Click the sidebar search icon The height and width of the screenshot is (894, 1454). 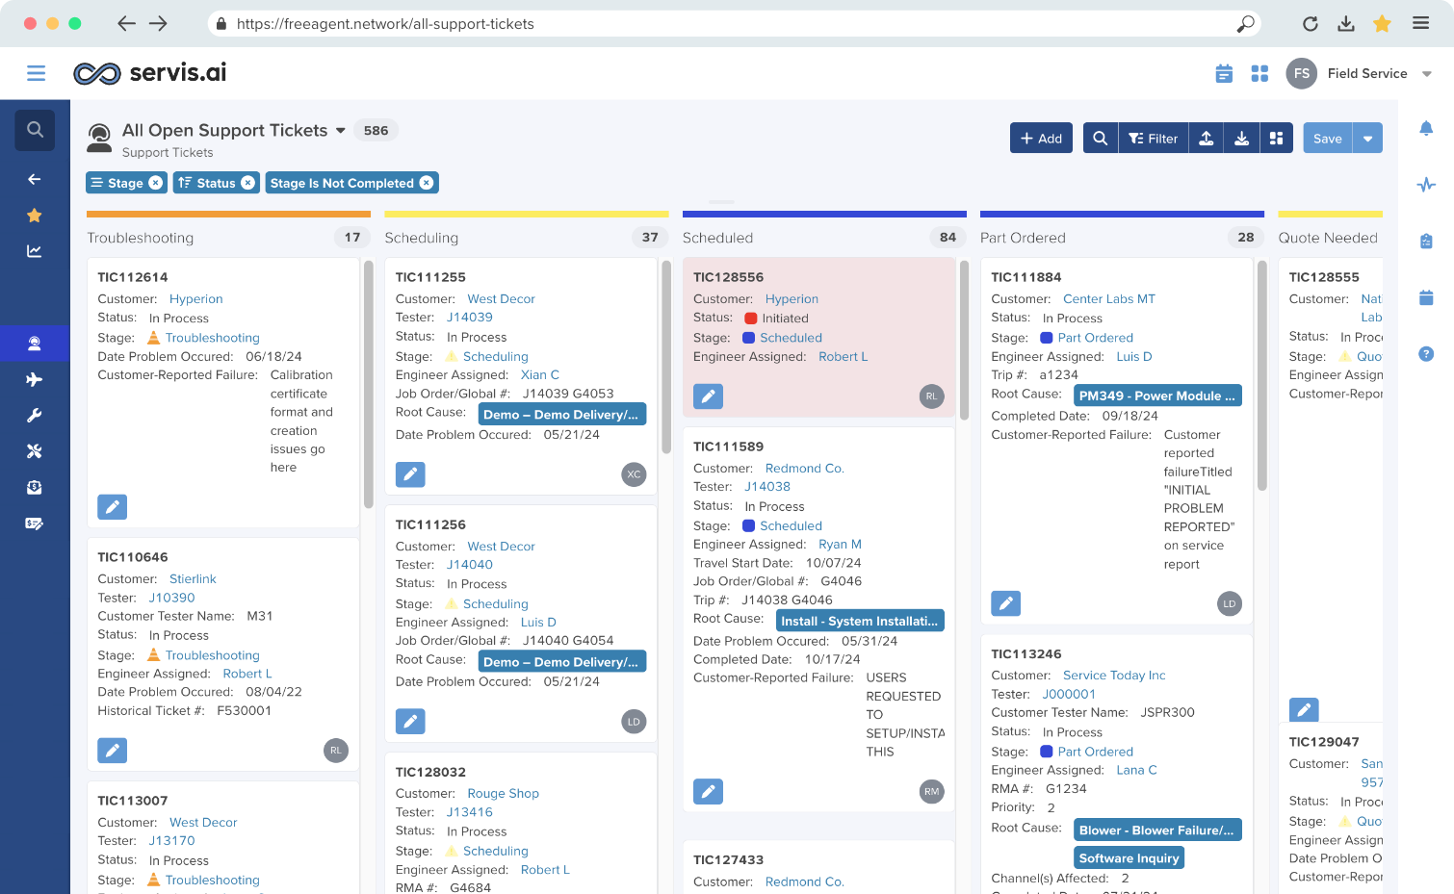pyautogui.click(x=35, y=129)
